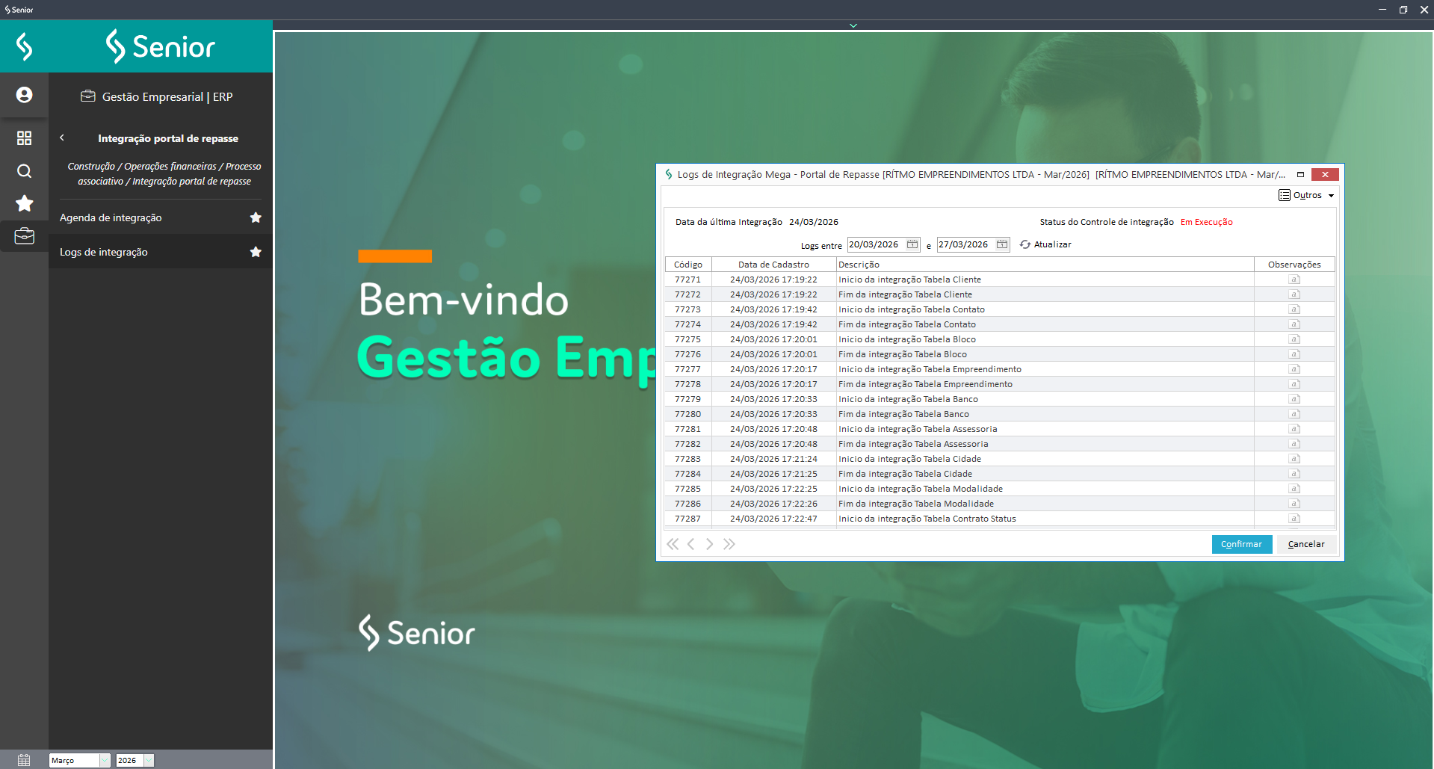Open the user profile icon in sidebar
The height and width of the screenshot is (769, 1434).
tap(24, 95)
